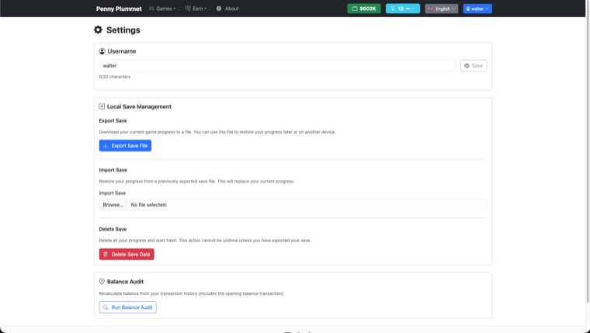Click the user icon beside the Username heading
Screen dimensions: 590x333
tap(102, 51)
